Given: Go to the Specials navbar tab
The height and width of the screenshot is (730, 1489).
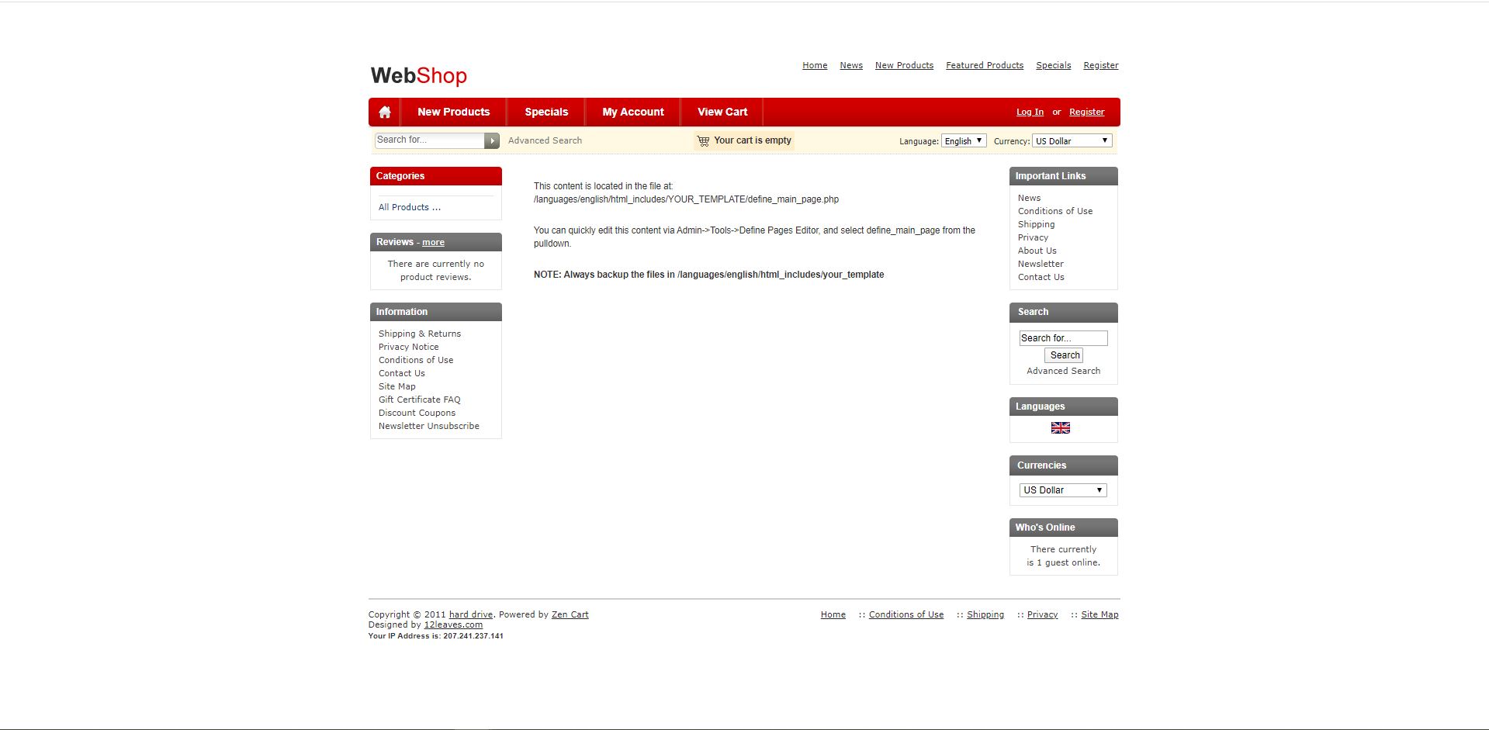Looking at the screenshot, I should pyautogui.click(x=546, y=112).
